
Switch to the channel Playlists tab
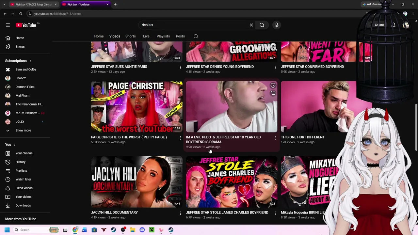163,36
